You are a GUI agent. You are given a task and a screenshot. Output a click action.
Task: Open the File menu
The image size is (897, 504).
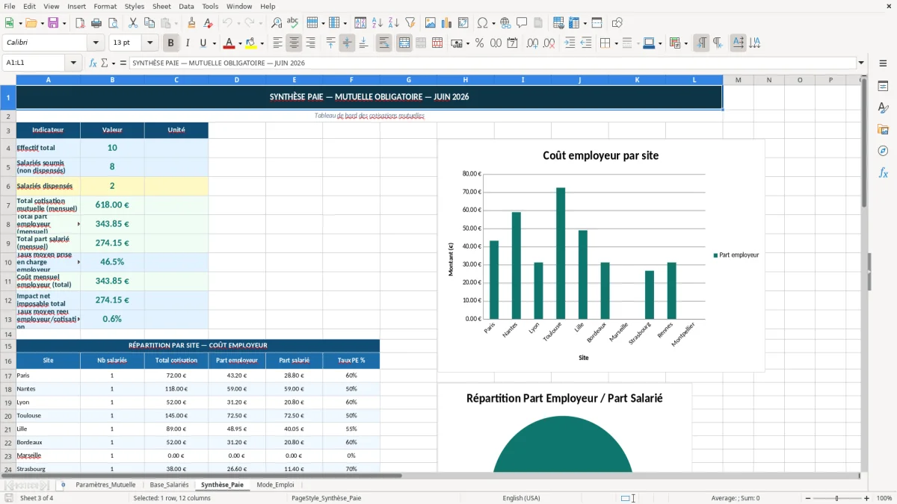click(x=10, y=6)
